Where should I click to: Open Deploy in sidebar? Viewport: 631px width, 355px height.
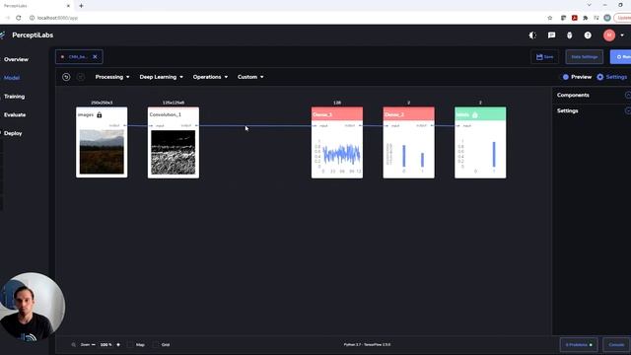[x=13, y=133]
